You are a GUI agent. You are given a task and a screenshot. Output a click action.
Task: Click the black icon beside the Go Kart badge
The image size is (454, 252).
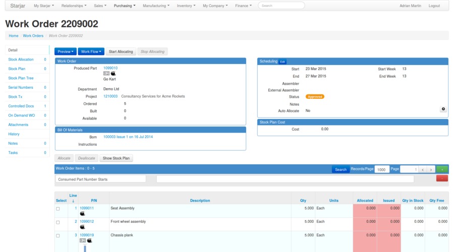click(113, 74)
